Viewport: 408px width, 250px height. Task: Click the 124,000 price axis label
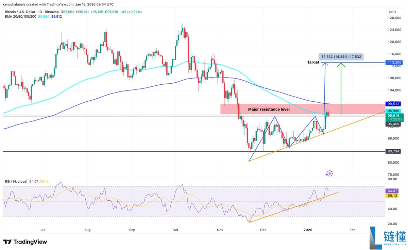coord(395,30)
